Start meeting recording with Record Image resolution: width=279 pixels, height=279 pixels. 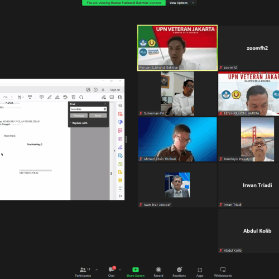[158, 272]
